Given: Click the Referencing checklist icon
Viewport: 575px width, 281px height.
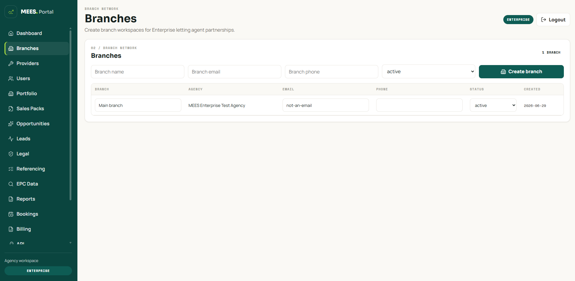Looking at the screenshot, I should tap(11, 169).
